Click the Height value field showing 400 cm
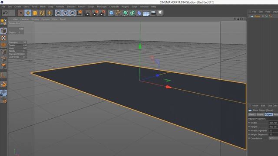278x156 pixels. 273,127
